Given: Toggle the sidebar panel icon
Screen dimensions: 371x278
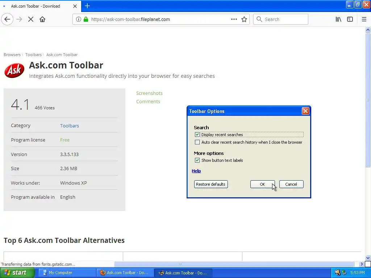Looking at the screenshot, I should point(350,20).
